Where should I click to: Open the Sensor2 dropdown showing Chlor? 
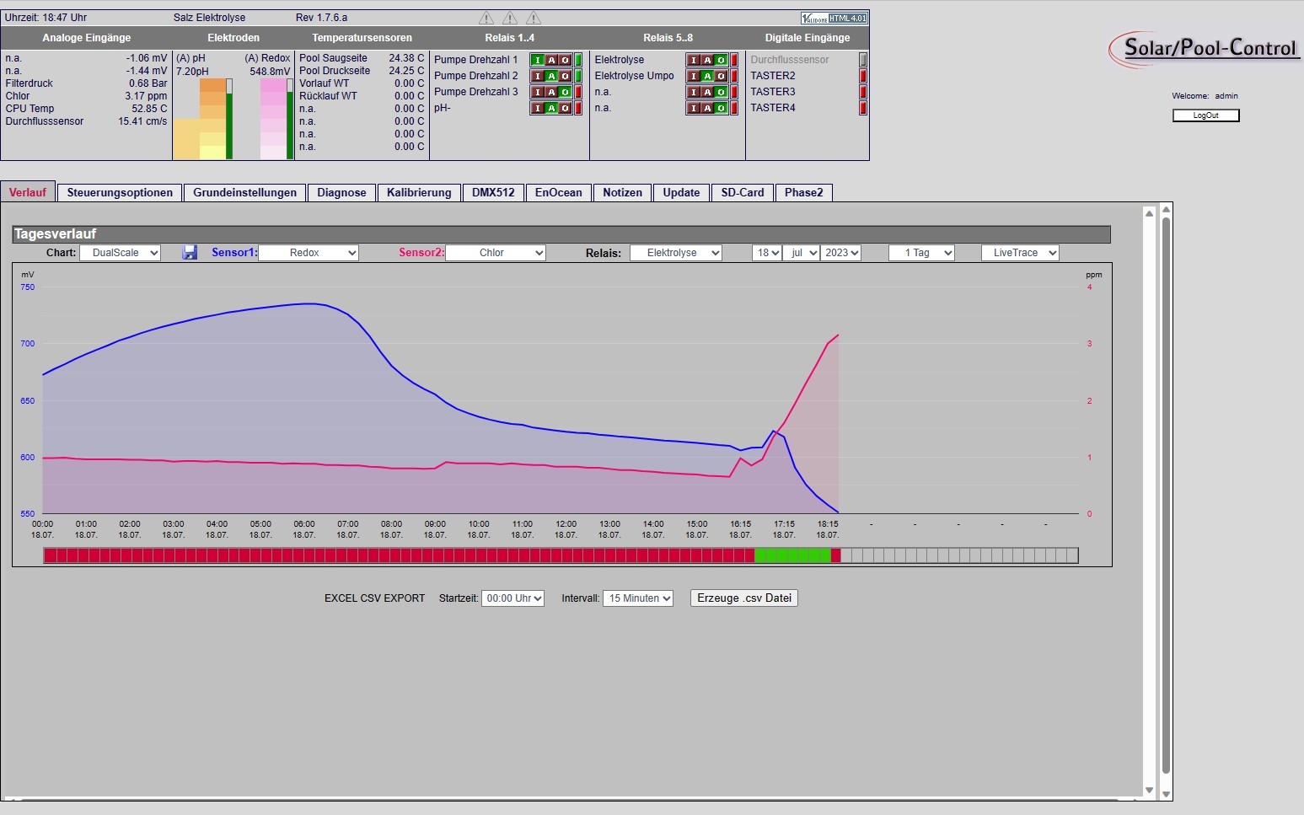click(x=496, y=253)
